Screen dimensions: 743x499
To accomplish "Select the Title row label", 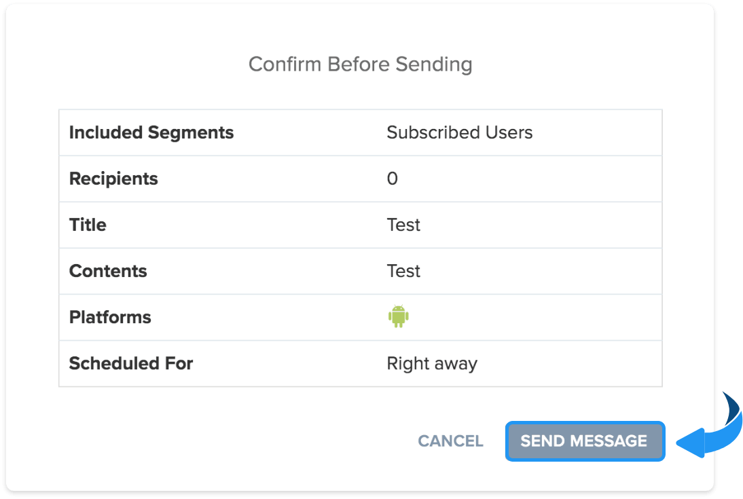I will click(88, 225).
